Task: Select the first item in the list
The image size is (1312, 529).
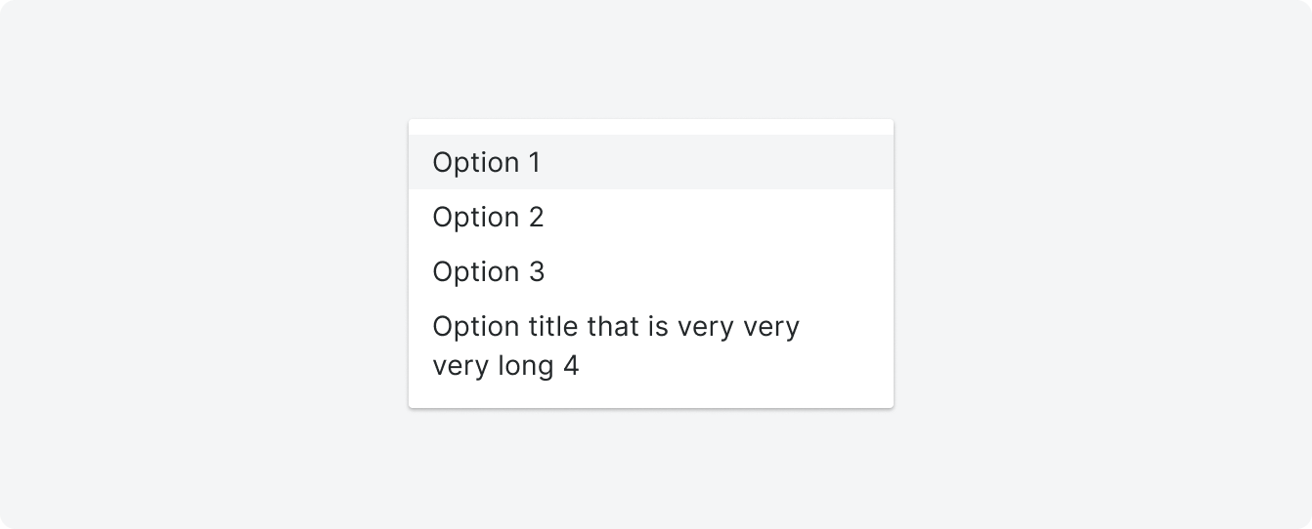Action: 651,162
